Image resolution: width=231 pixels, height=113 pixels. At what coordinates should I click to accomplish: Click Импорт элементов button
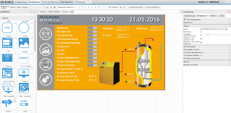pyautogui.click(x=152, y=7)
